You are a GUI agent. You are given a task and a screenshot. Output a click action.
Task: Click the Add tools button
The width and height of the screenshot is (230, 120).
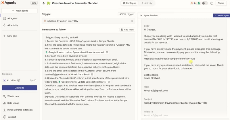tap(127, 30)
